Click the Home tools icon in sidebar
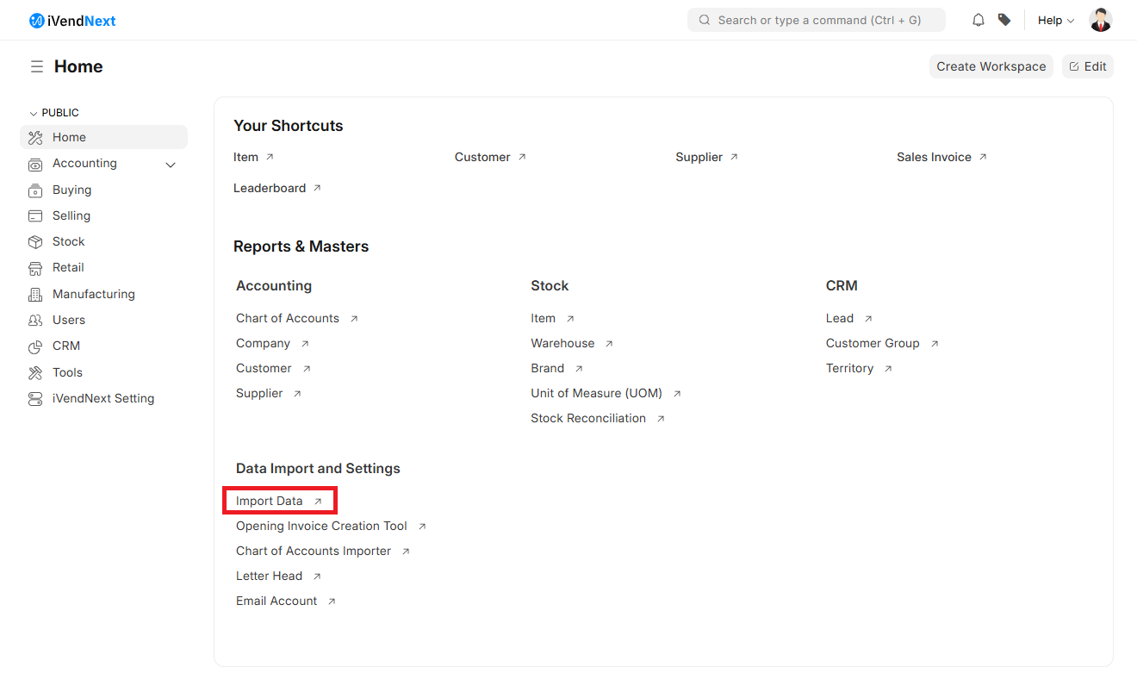Viewport: 1137px width, 686px height. click(35, 137)
